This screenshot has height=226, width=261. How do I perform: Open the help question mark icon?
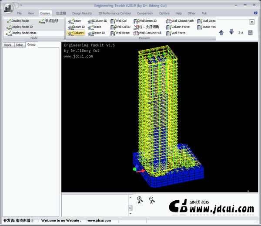click(x=256, y=13)
